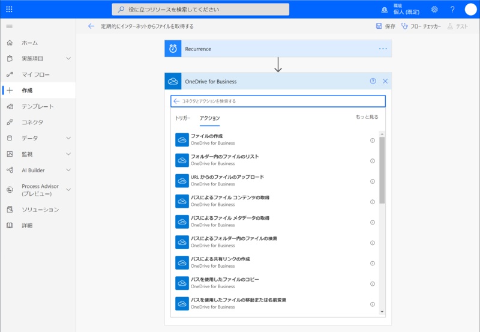Image resolution: width=480 pixels, height=332 pixels.
Task: Open コネクタ in sidebar
Action: [32, 122]
